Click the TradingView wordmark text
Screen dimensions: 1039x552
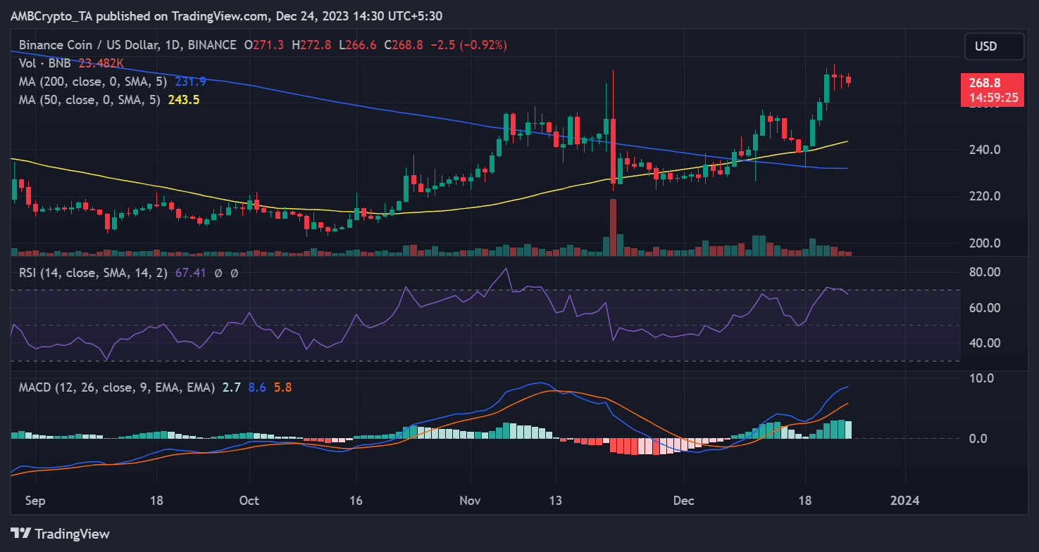click(72, 534)
